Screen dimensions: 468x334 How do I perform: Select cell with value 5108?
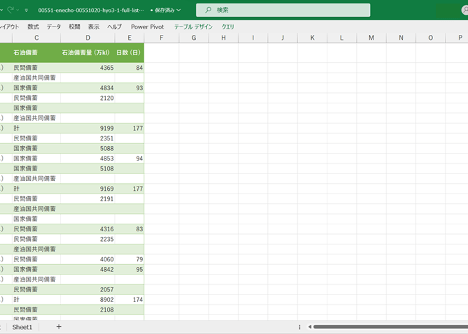pyautogui.click(x=88, y=169)
